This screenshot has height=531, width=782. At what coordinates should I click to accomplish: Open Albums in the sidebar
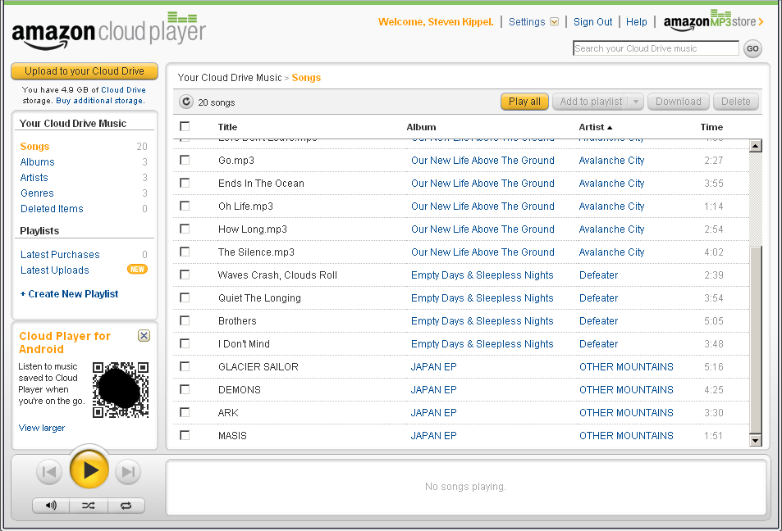[38, 162]
